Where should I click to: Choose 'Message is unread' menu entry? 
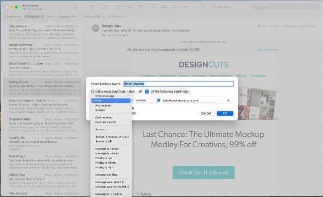tap(107, 153)
